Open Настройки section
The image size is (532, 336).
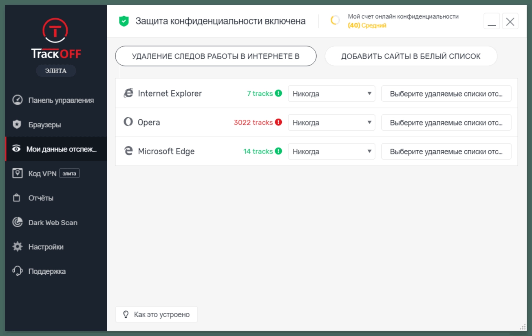pos(56,247)
